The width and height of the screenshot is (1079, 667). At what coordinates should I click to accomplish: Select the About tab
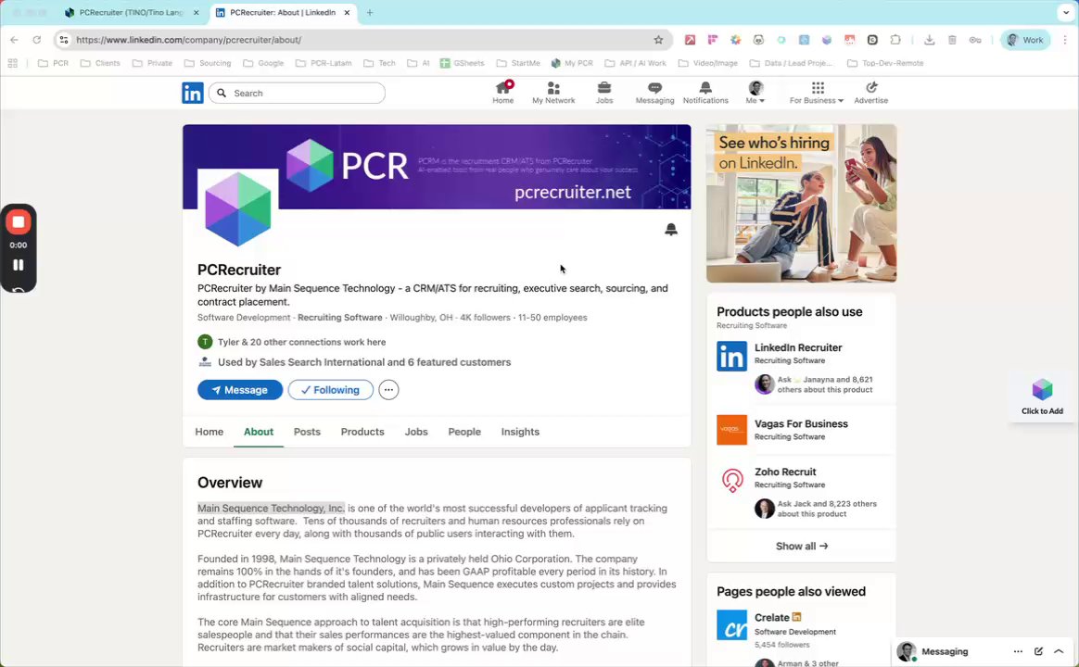tap(259, 432)
